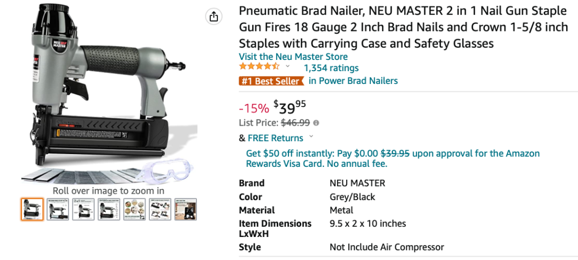The height and width of the screenshot is (260, 578).
Task: Select the second thumbnail with nail sizes
Action: coord(58,209)
